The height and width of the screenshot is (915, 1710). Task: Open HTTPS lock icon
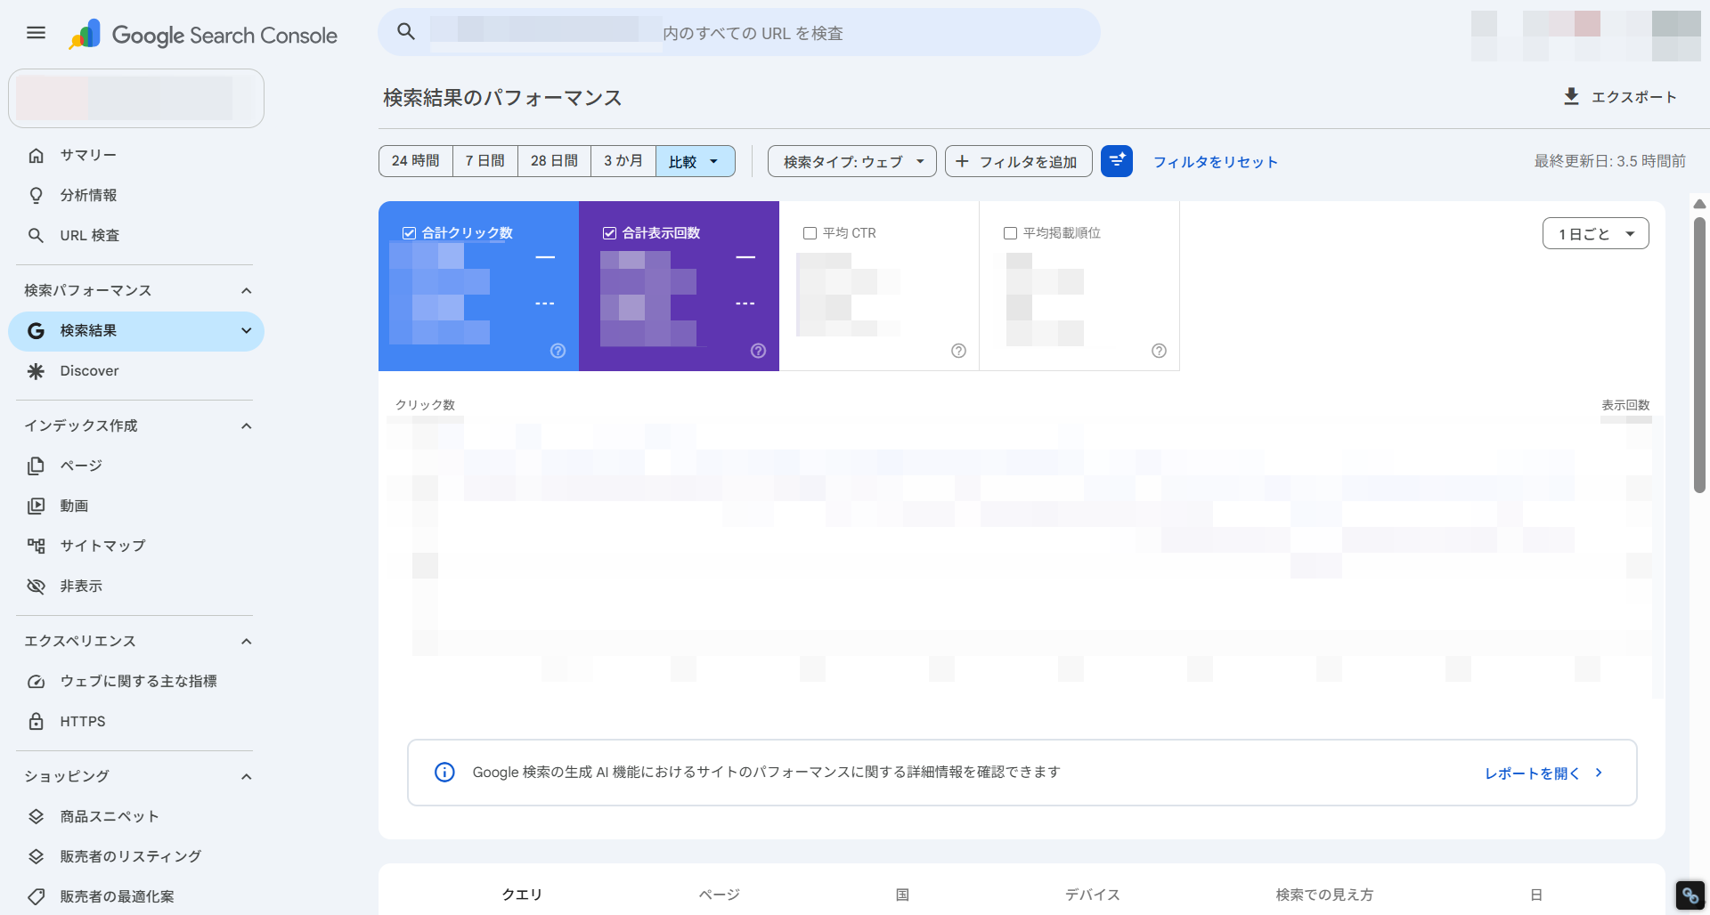pos(36,721)
